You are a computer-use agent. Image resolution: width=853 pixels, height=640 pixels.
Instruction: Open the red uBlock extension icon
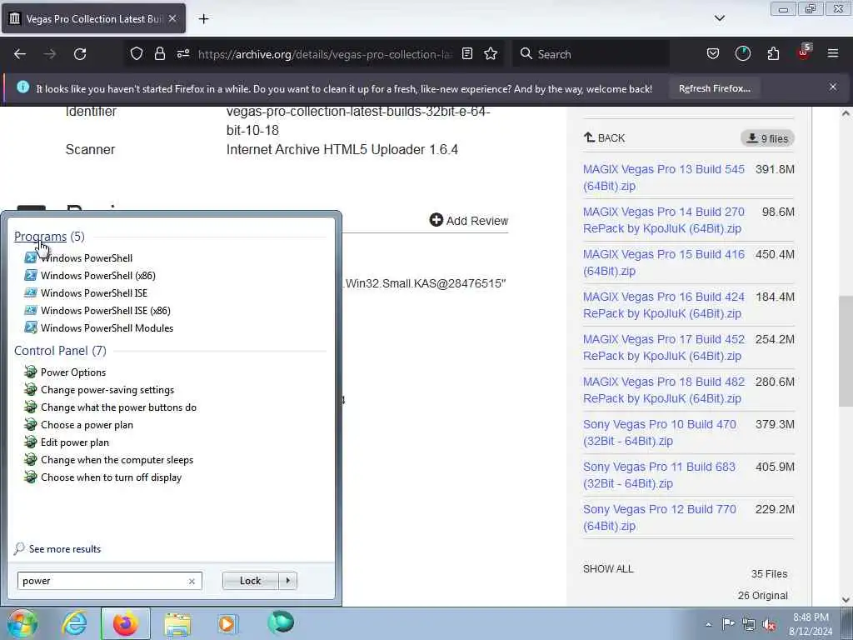pos(804,52)
